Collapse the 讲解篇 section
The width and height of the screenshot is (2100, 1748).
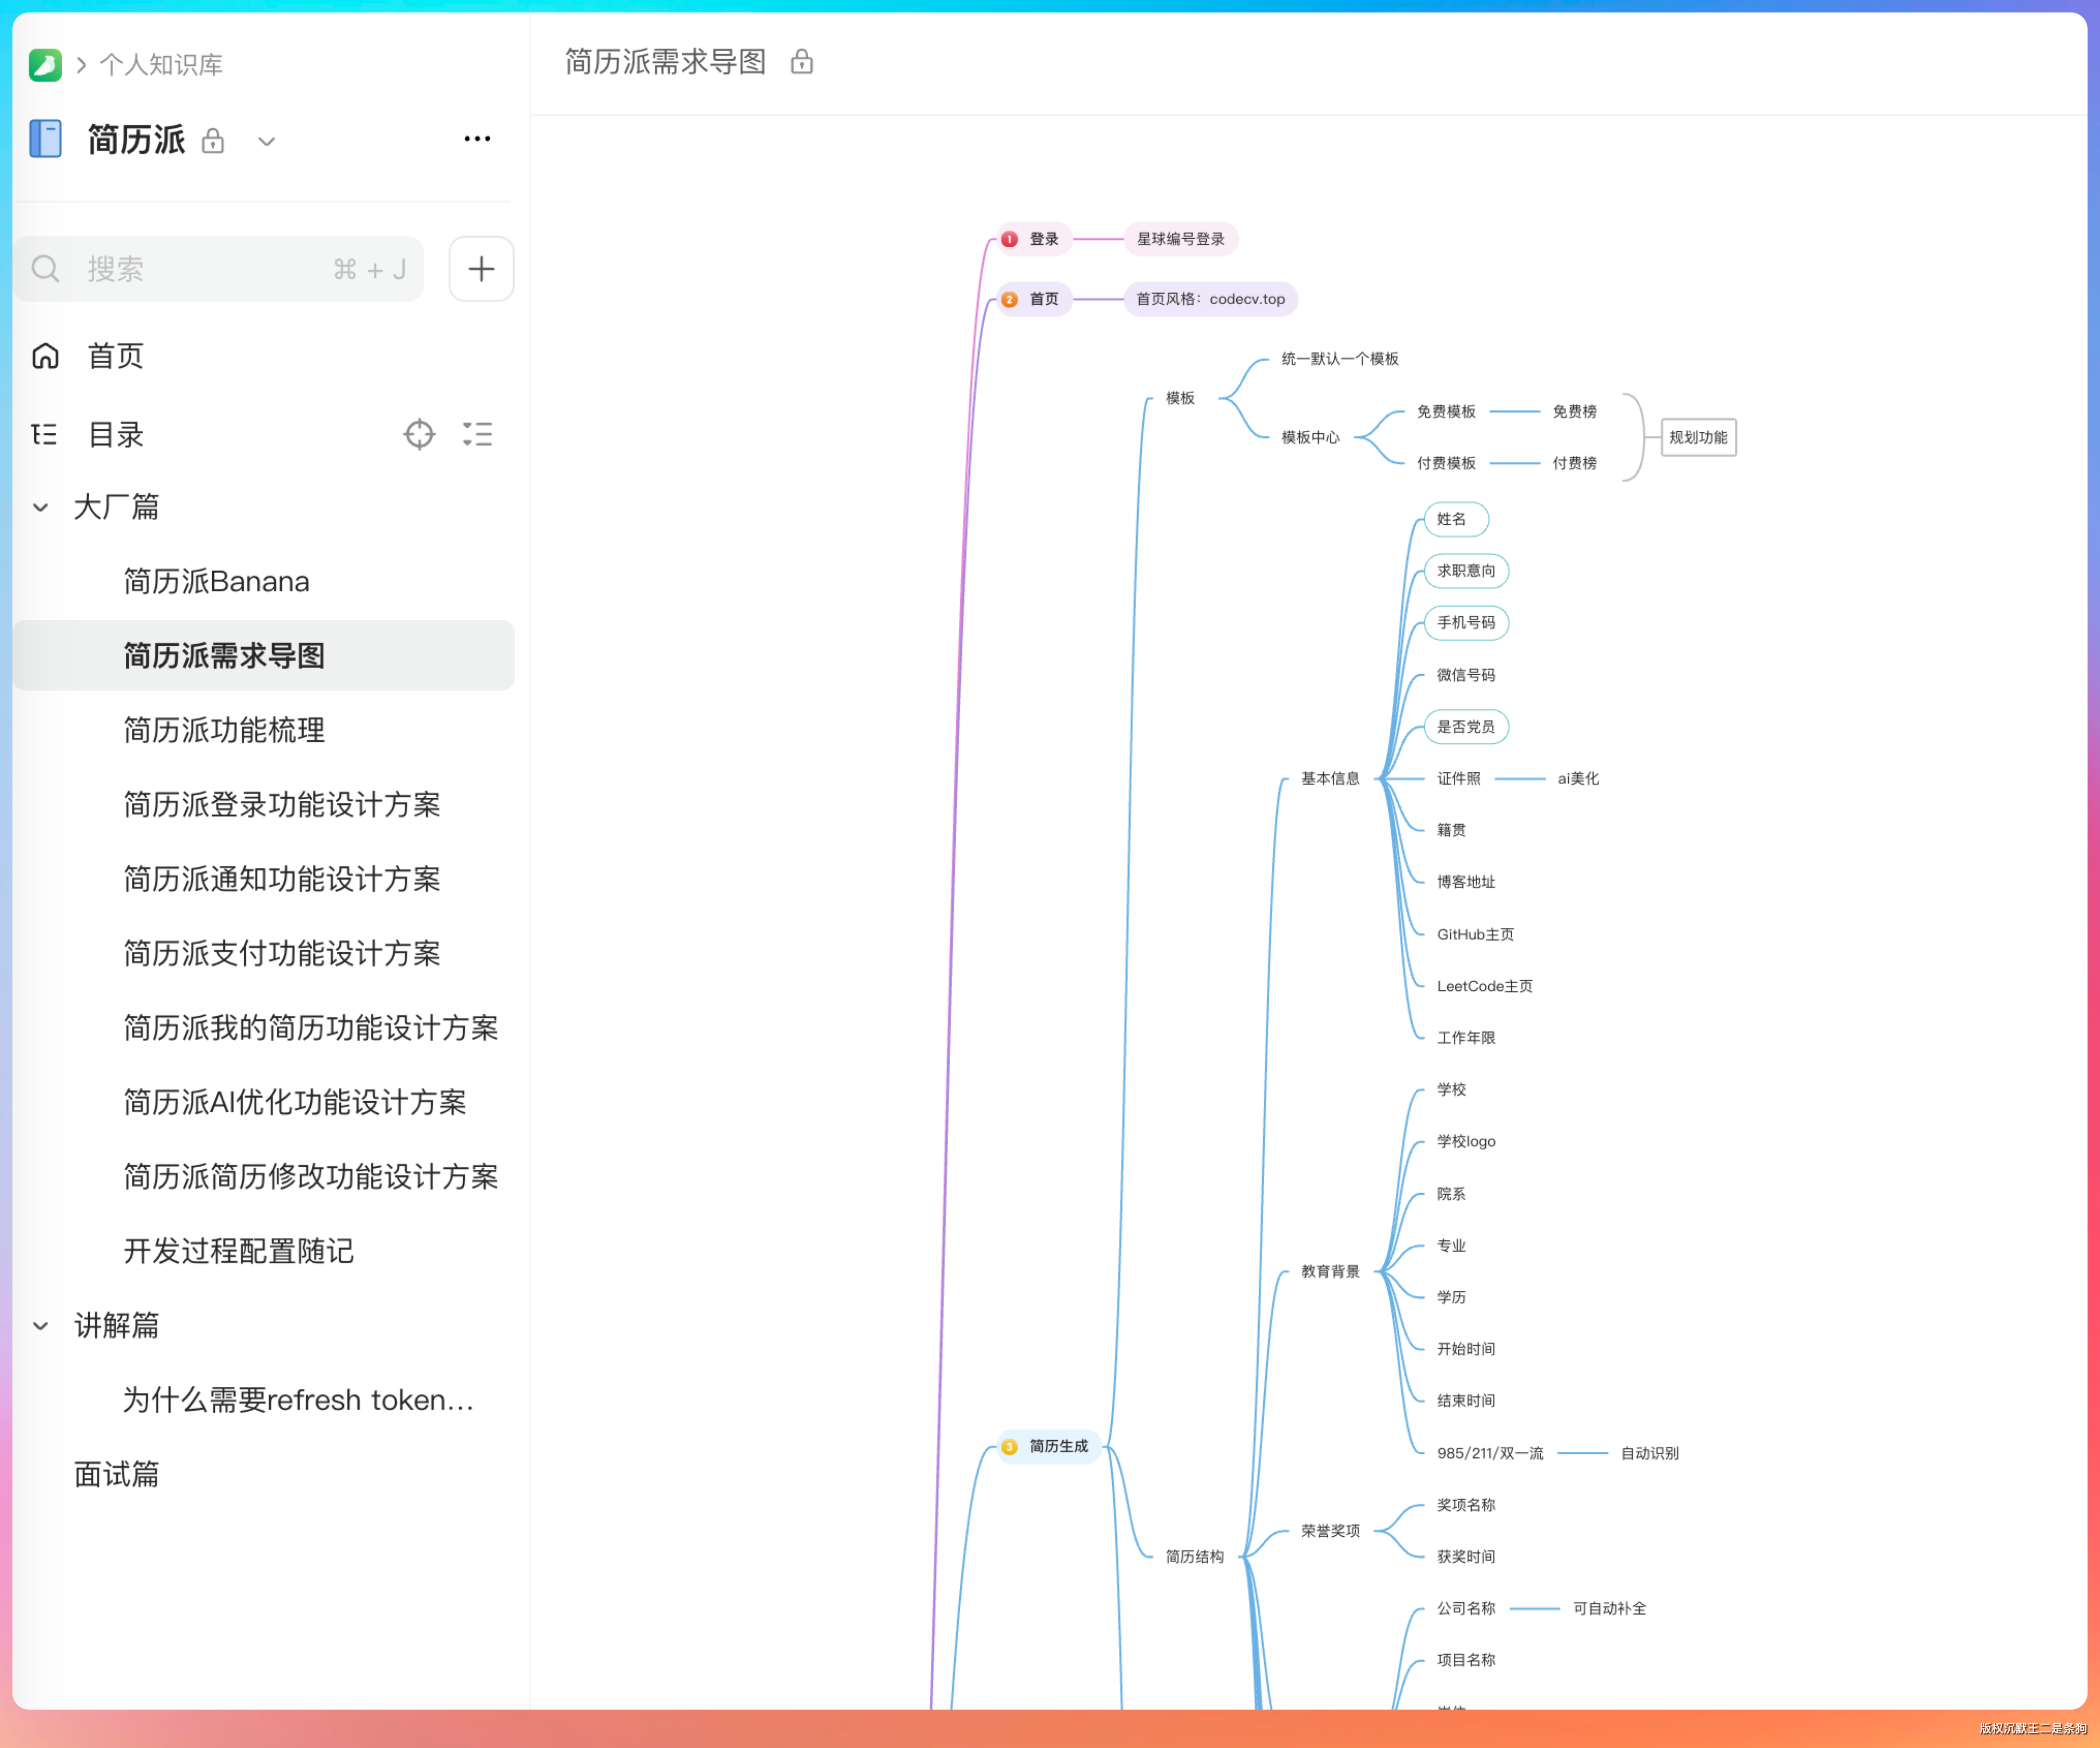41,1326
